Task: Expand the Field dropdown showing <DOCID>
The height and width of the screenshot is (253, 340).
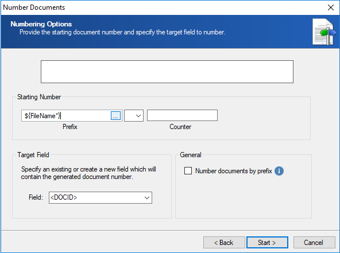Action: pyautogui.click(x=101, y=197)
